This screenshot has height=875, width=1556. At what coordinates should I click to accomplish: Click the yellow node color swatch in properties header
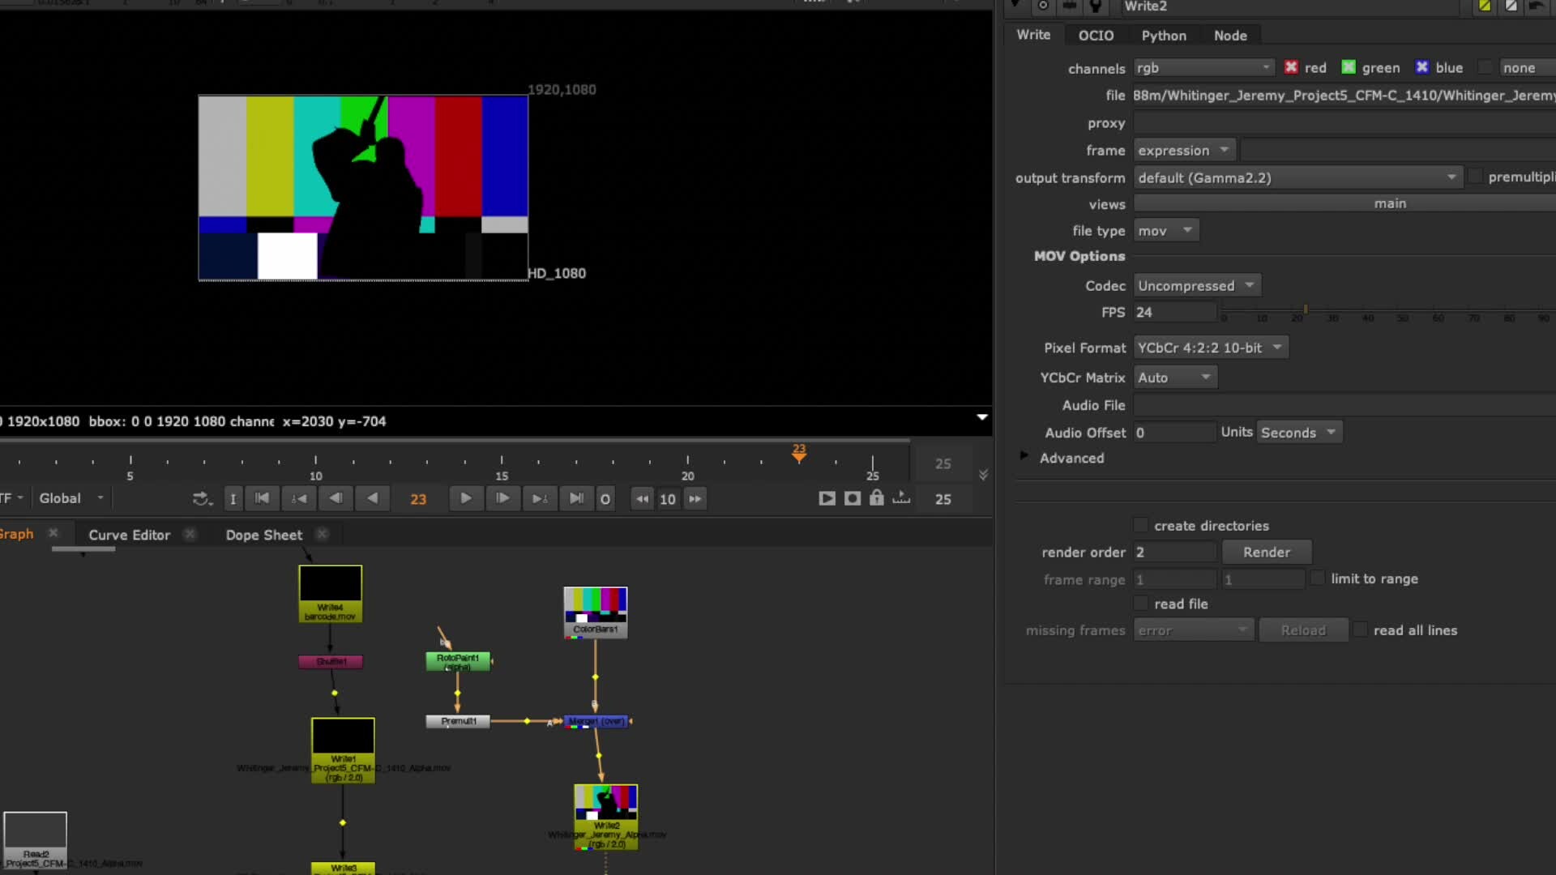[x=1485, y=6]
